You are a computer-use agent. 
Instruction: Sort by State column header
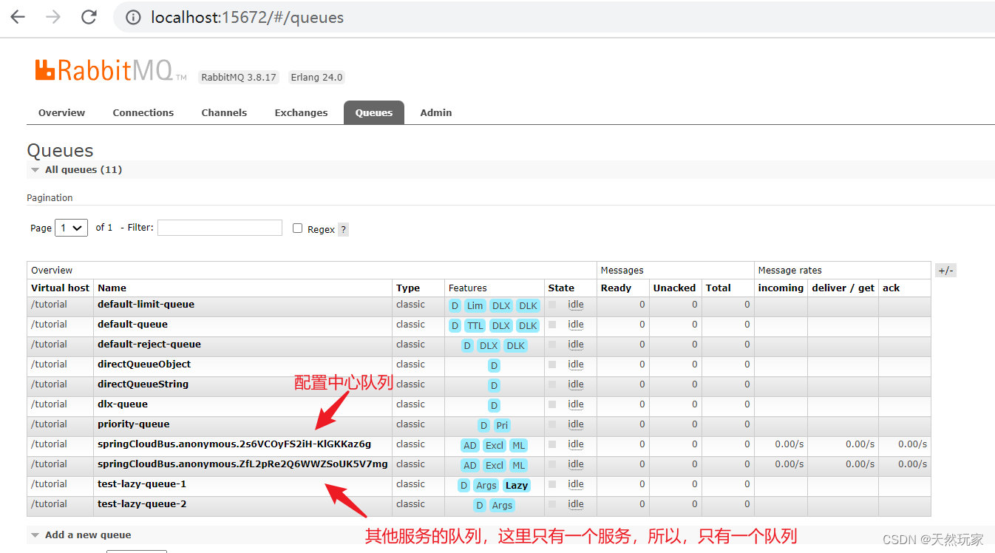tap(561, 288)
